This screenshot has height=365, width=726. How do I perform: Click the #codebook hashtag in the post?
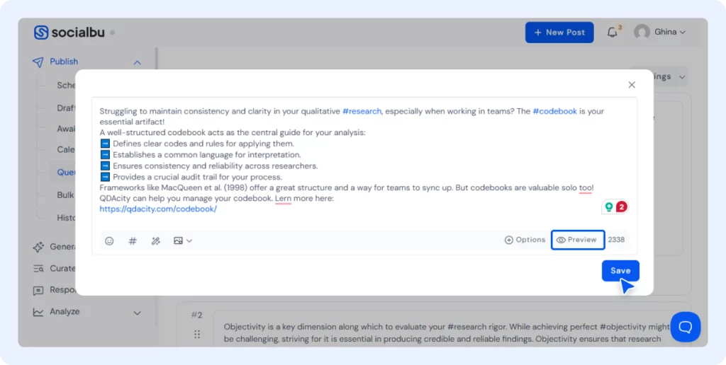click(554, 111)
